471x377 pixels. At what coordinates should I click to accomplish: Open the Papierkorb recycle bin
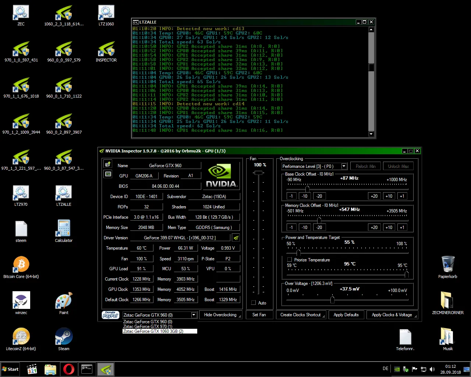(x=448, y=268)
